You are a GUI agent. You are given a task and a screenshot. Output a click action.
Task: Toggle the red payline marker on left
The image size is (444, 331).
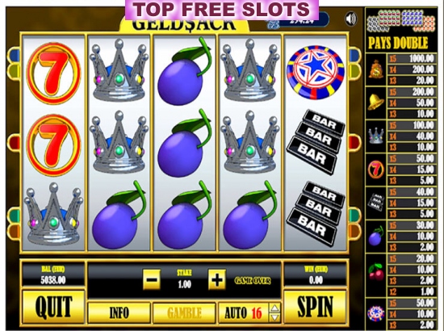(x=13, y=143)
